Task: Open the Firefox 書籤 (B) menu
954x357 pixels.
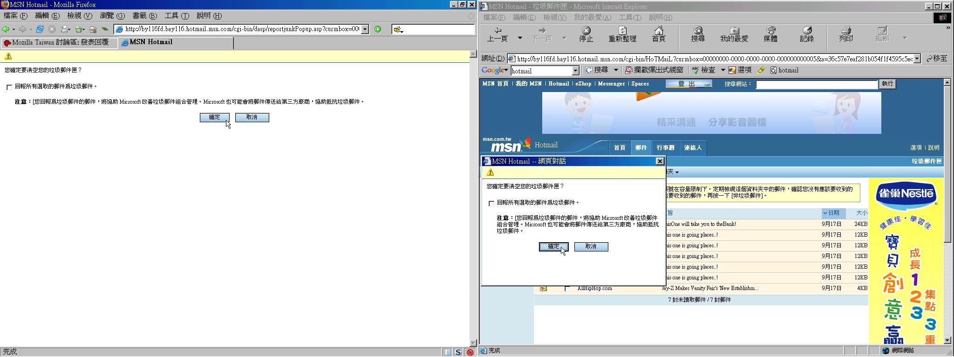Action: click(x=144, y=16)
